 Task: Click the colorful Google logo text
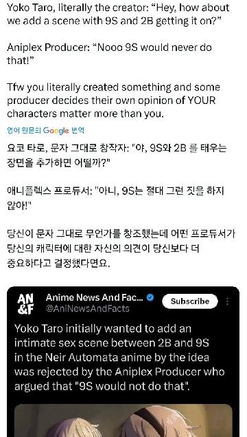(x=56, y=131)
